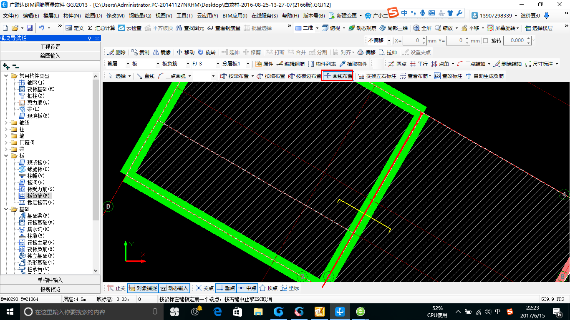Select 画线布置 draw-line layout
Screen dimensions: 570x320
tap(338, 76)
